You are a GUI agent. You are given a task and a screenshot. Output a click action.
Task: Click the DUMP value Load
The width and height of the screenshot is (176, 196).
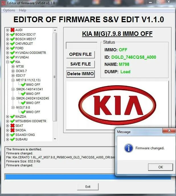125,72
